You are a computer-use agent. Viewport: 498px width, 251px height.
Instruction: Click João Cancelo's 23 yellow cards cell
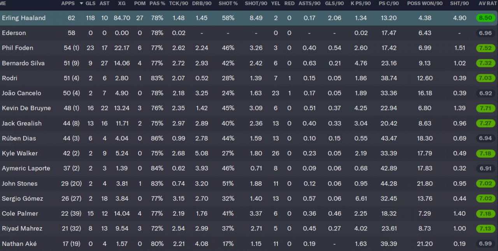pos(275,93)
